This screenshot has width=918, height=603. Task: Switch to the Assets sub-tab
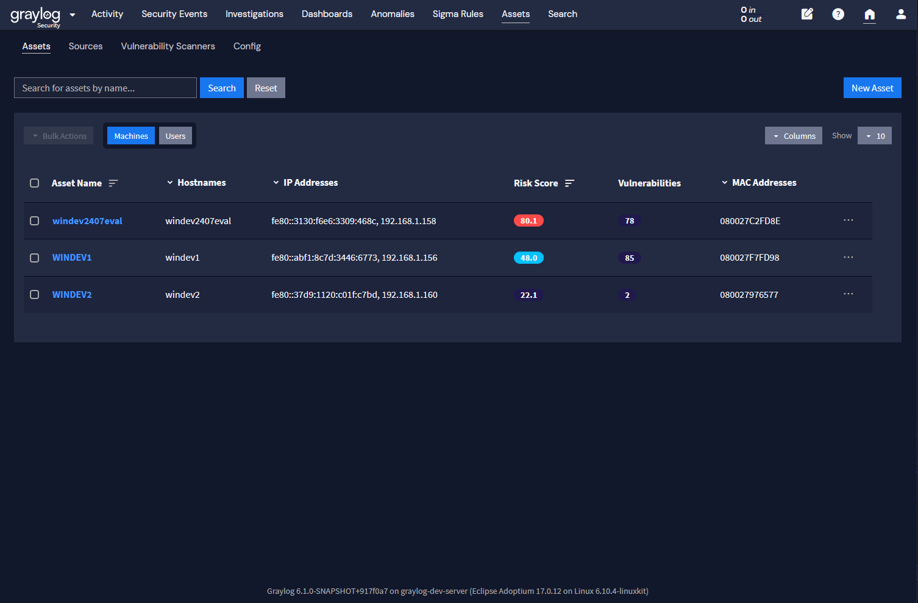coord(37,46)
